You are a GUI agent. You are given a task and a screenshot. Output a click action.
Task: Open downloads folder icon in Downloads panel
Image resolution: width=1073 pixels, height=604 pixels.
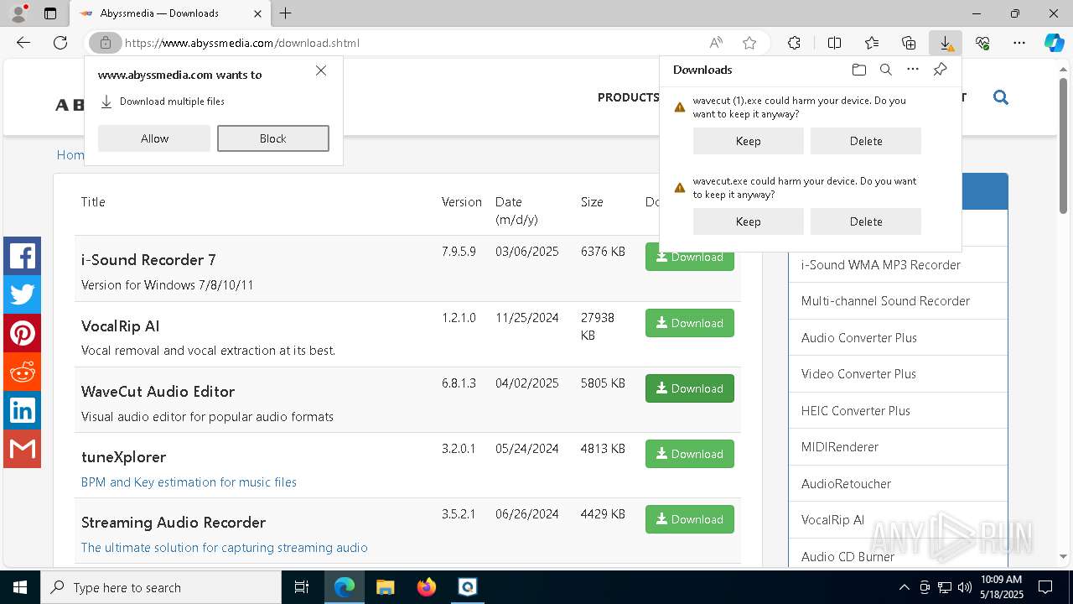pos(858,70)
